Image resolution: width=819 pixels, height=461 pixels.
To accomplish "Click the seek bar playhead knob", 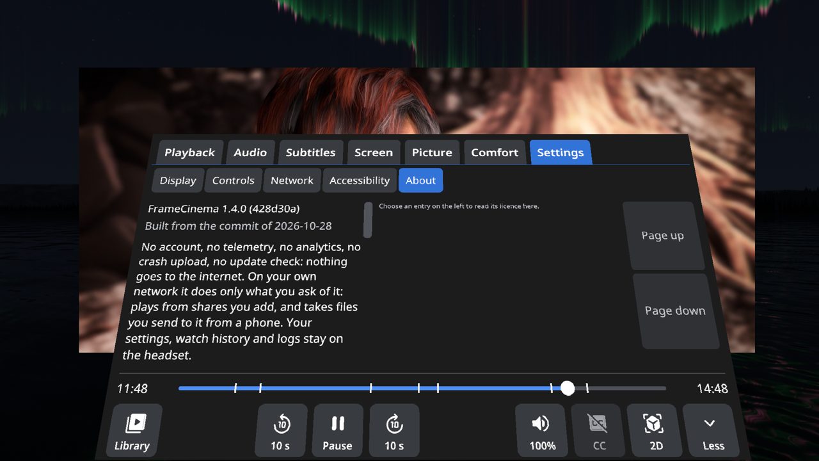I will [x=568, y=388].
